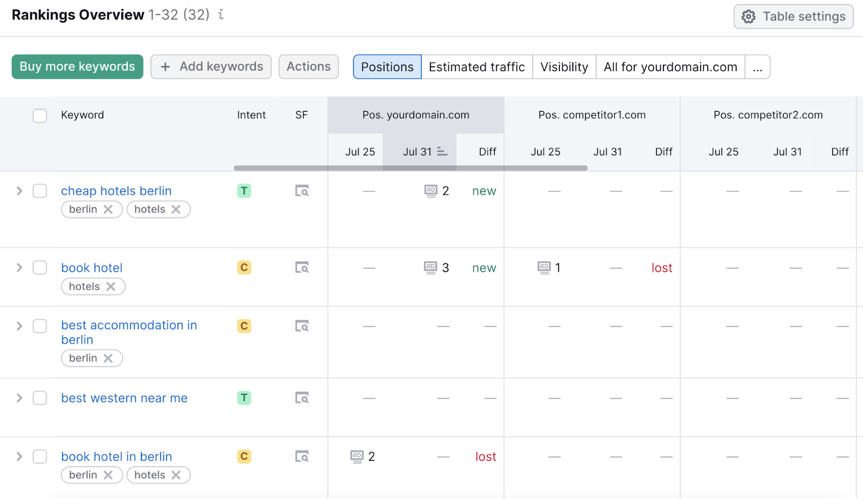Viewport: 863px width, 499px height.
Task: Open SERP preview for cheap hotels berlin
Action: coord(303,190)
